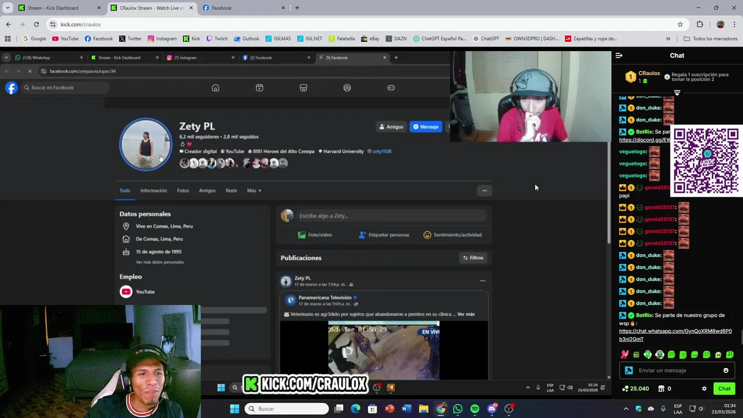Go back using Chrome's back arrow
The image size is (743, 418).
coord(8,24)
